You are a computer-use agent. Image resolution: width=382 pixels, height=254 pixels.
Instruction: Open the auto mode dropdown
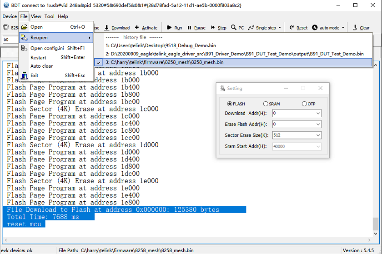pyautogui.click(x=342, y=28)
